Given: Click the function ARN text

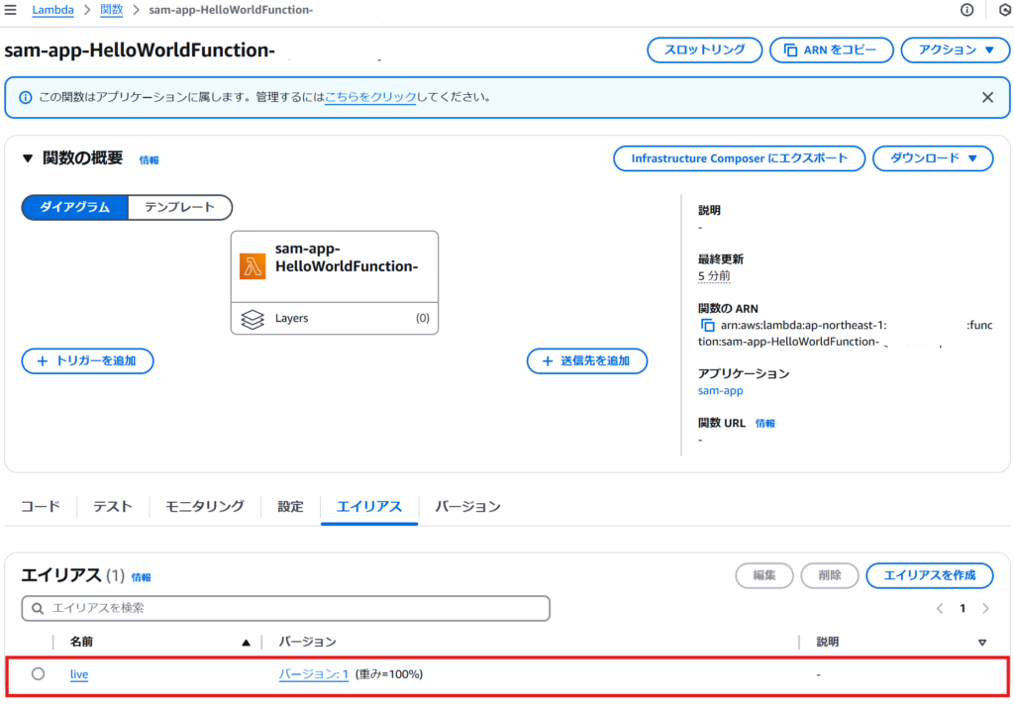Looking at the screenshot, I should click(846, 333).
